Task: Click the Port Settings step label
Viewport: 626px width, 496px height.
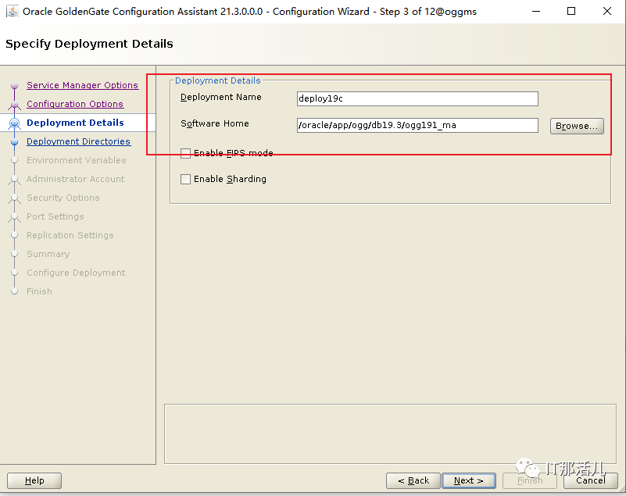Action: [55, 216]
